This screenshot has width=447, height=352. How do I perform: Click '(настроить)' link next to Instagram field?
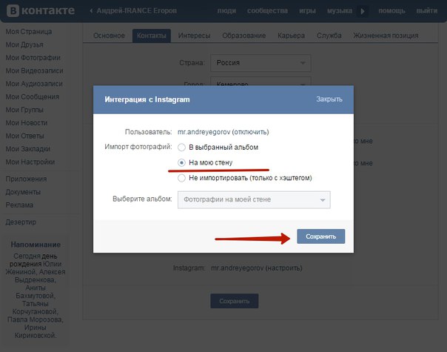(283, 268)
